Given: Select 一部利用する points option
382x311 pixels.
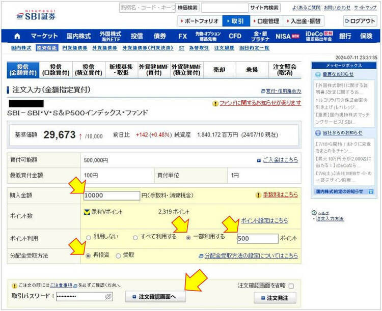Looking at the screenshot, I should pos(188,238).
